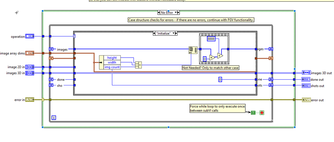Click the right done shift register
This screenshot has height=142, width=334.
(x=271, y=79)
